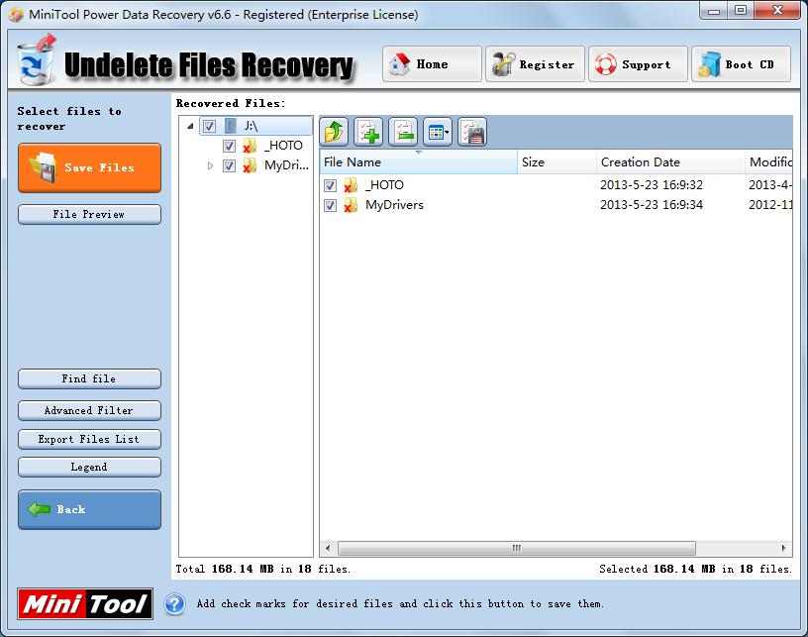Show the Legend
808x637 pixels.
click(x=90, y=467)
